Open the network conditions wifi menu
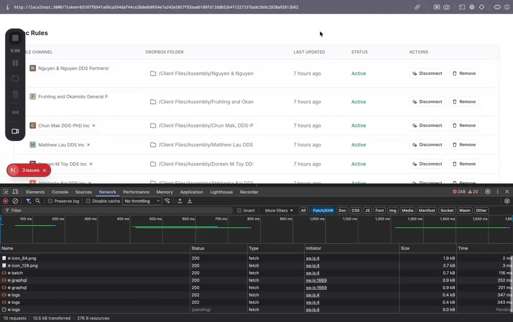The image size is (513, 322). coord(167,201)
